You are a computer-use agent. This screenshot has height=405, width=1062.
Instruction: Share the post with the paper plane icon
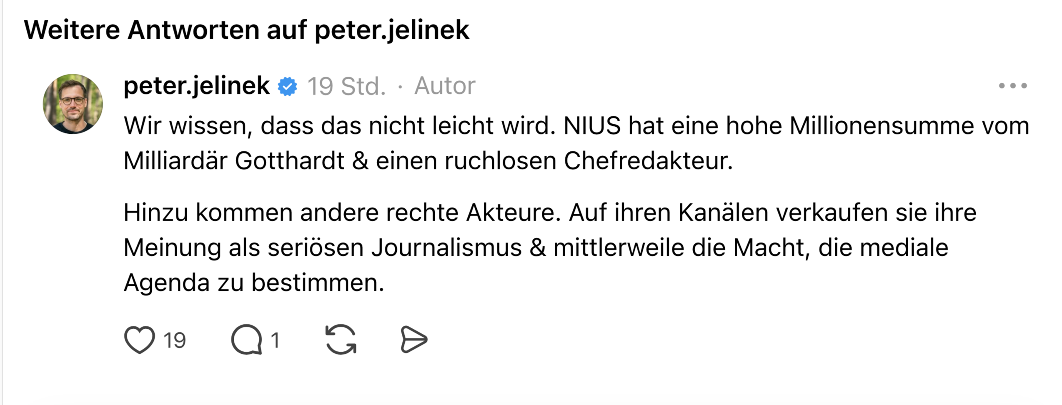click(x=413, y=340)
